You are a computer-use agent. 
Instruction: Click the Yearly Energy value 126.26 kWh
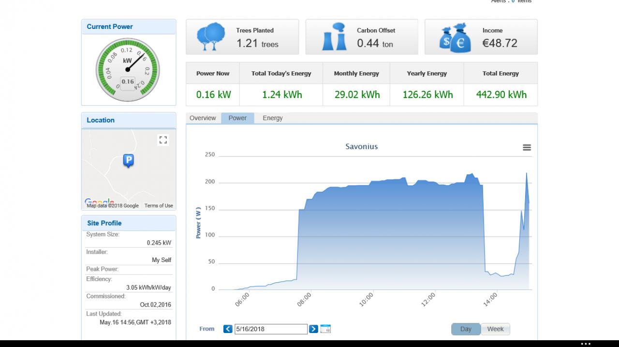427,95
